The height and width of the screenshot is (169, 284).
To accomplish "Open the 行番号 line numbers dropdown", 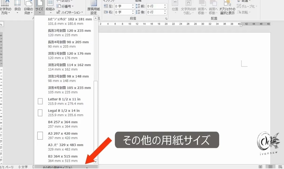I will click(x=65, y=6).
